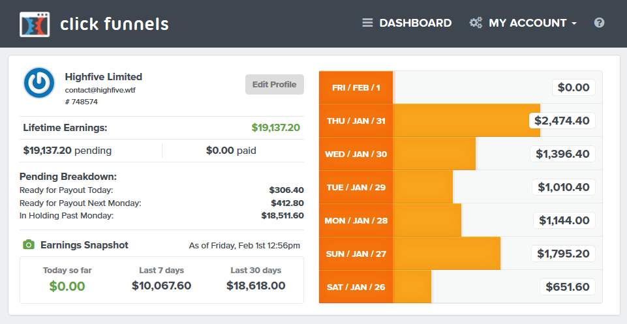Viewport: 627px width, 324px height.
Task: Click the ClickFunnels logo icon
Action: pos(35,24)
